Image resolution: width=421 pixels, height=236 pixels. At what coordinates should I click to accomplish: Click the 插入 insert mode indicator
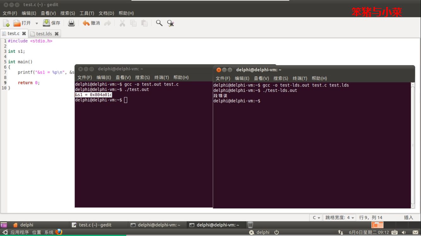pos(408,217)
